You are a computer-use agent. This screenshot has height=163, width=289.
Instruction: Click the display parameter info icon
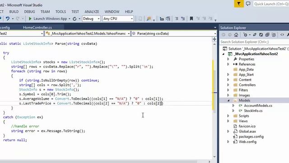click(162, 19)
